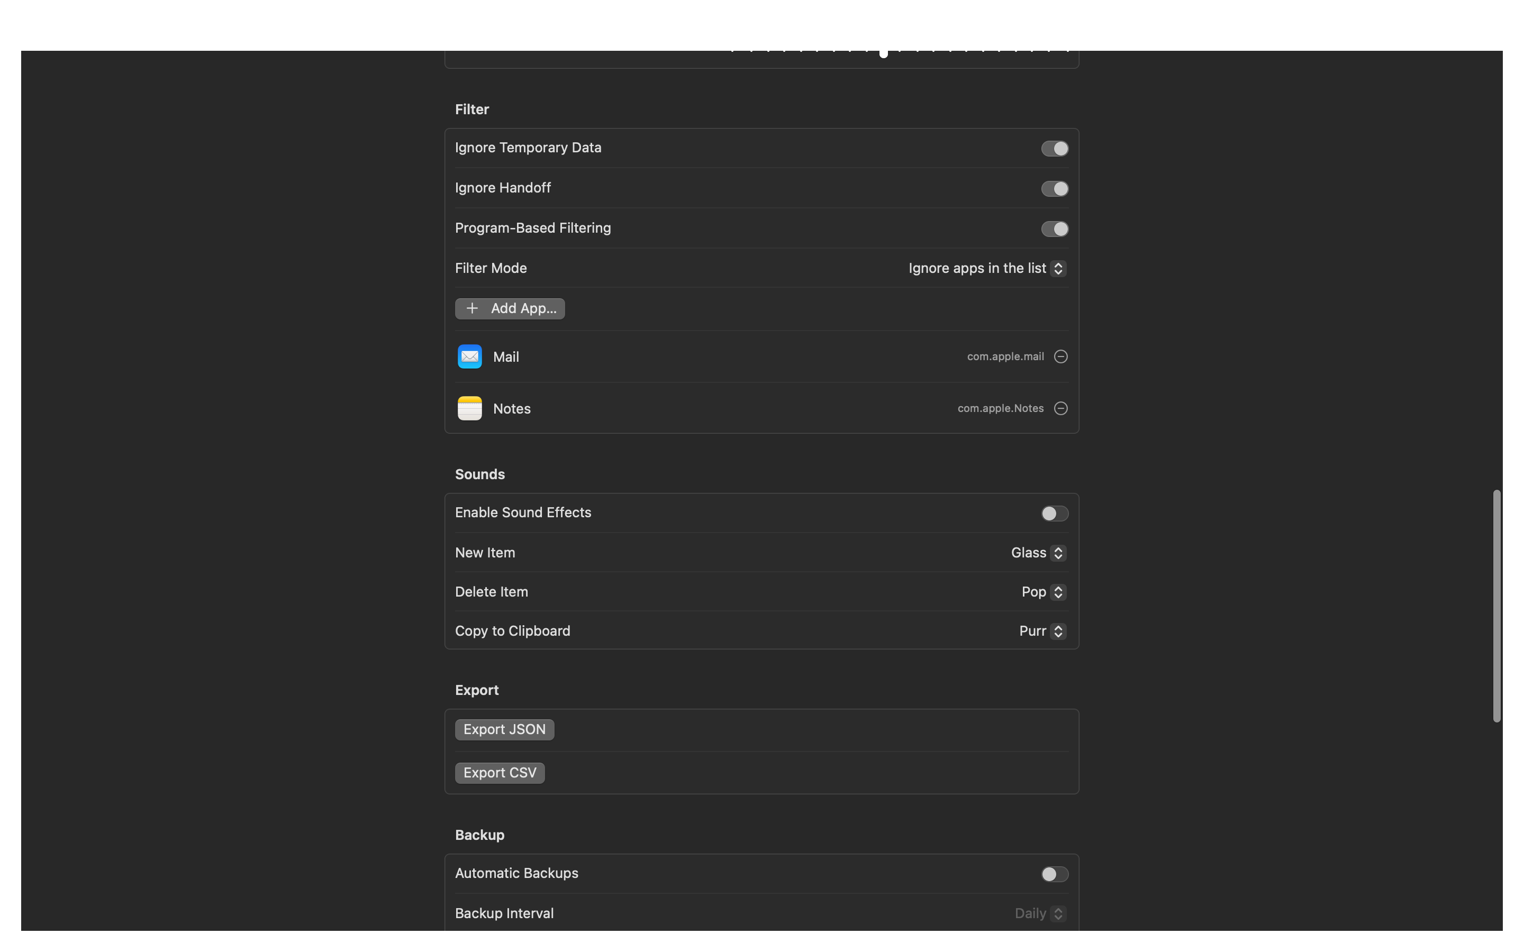
Task: Click the Export section heading
Action: [477, 690]
